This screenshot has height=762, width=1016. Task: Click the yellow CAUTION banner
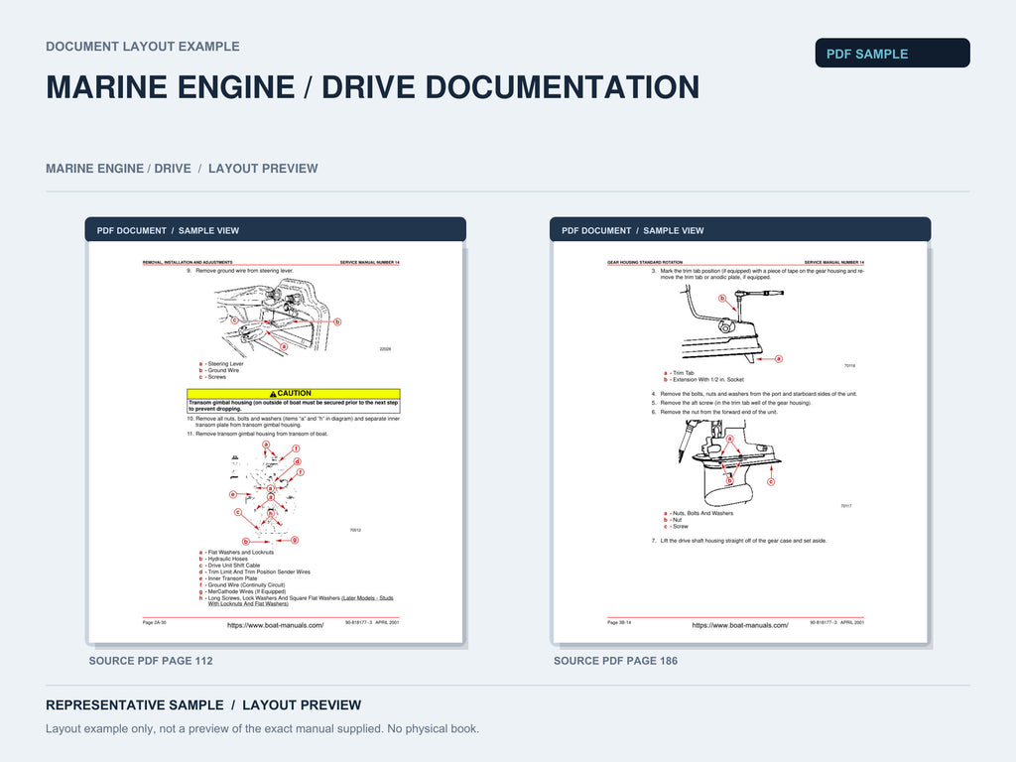click(294, 393)
